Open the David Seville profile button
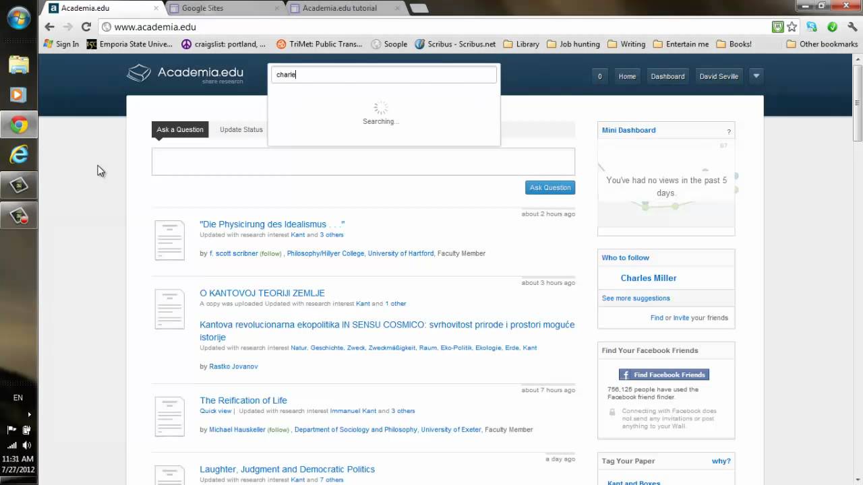 pyautogui.click(x=719, y=76)
